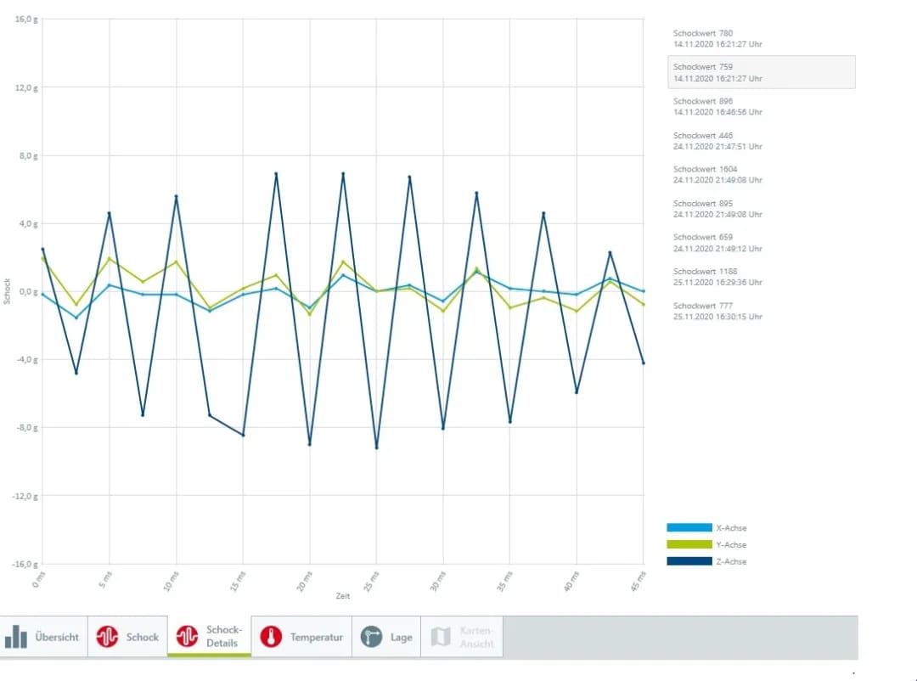Open the Übersicht tab
Image resolution: width=917 pixels, height=681 pixels.
[57, 637]
